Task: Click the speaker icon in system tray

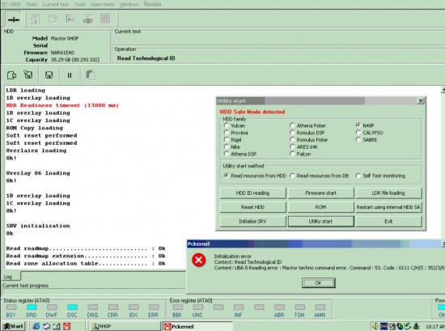Action: coord(375,326)
